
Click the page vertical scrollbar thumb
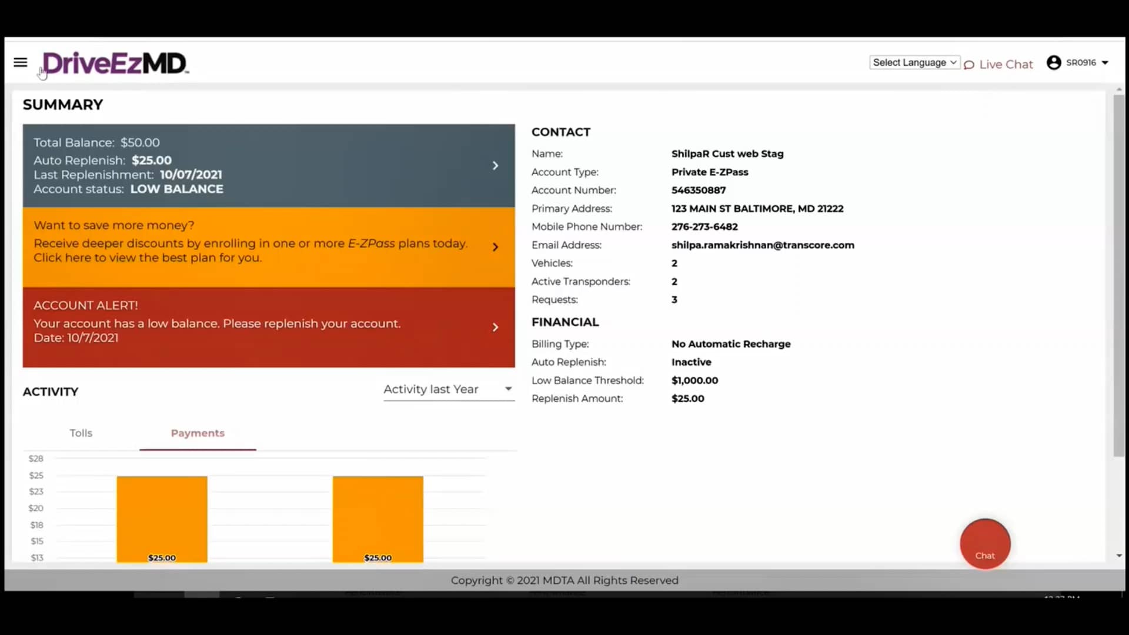point(1118,275)
